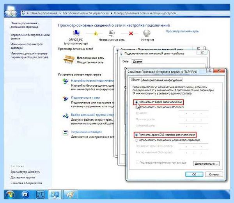The height and width of the screenshot is (203, 234).
Task: Open Просмотр полной карты link
Action: pos(183,31)
